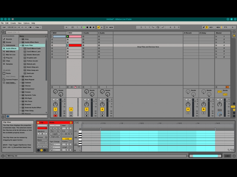Expand the EQ Eight device folder
Screen dimensions: 237x177
tap(20, 98)
